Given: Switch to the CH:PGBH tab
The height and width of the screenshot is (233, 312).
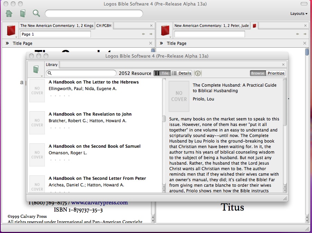Looking at the screenshot, I should point(104,26).
